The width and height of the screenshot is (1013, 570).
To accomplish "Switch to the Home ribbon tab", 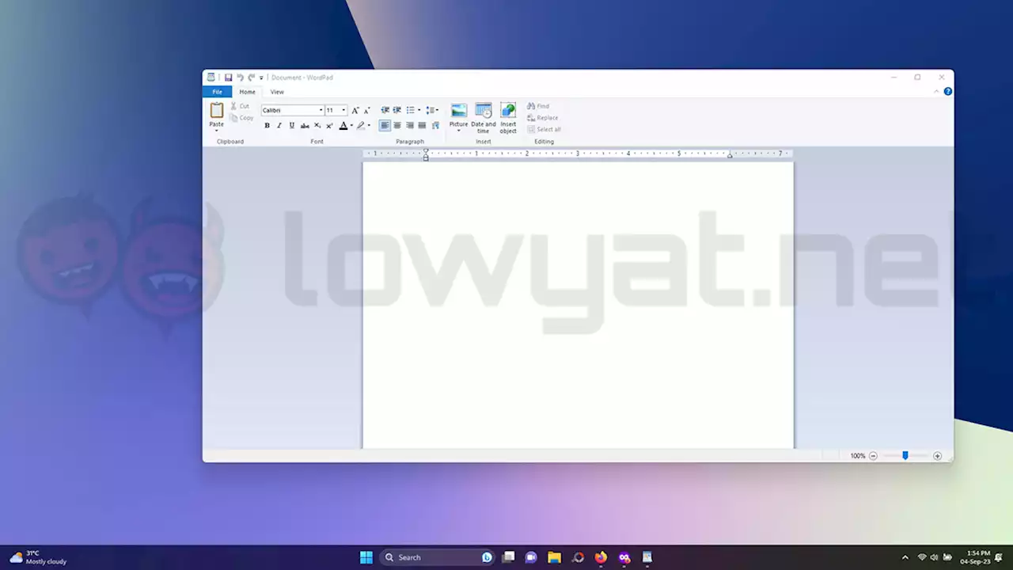I will tap(248, 92).
